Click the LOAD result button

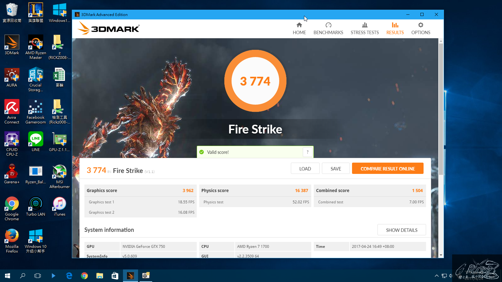pyautogui.click(x=305, y=169)
